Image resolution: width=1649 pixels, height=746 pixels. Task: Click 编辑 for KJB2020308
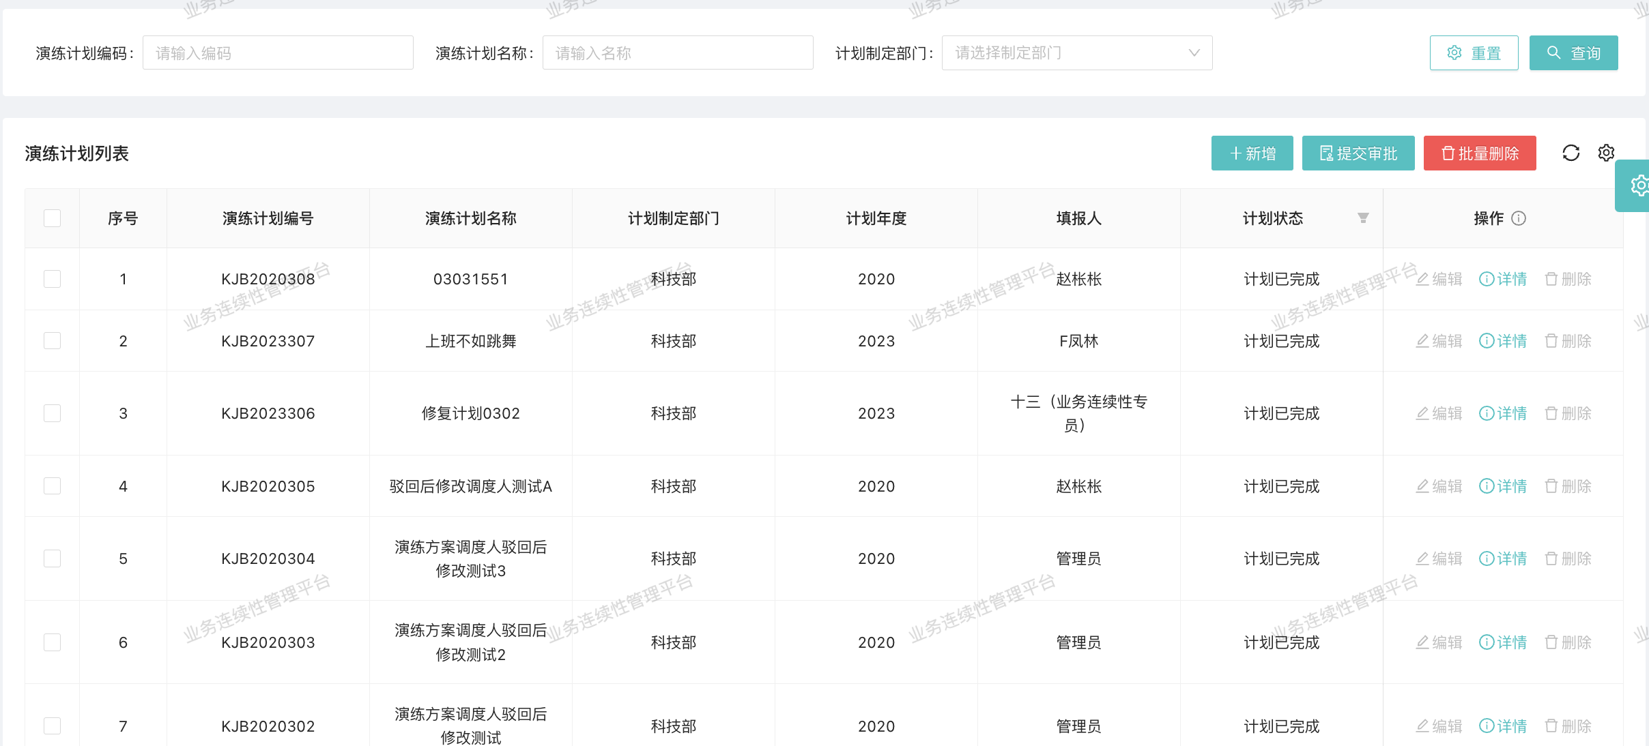tap(1439, 279)
